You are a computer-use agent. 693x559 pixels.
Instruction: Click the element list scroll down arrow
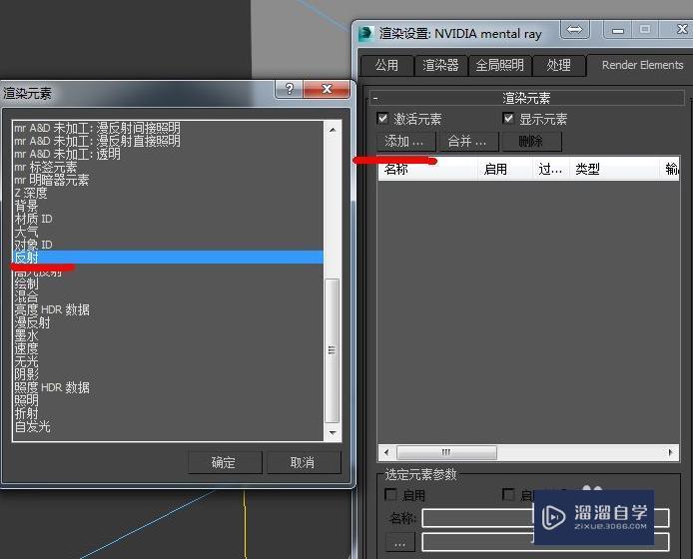pos(333,432)
